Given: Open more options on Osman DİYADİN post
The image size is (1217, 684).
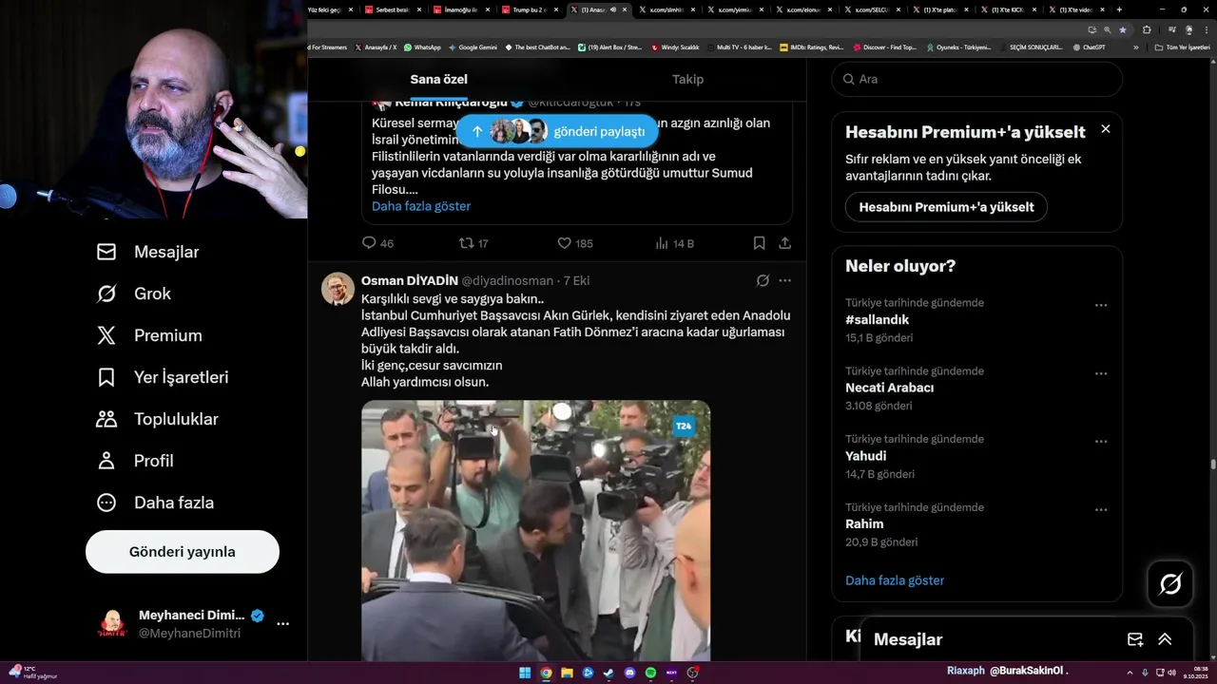Looking at the screenshot, I should point(784,280).
